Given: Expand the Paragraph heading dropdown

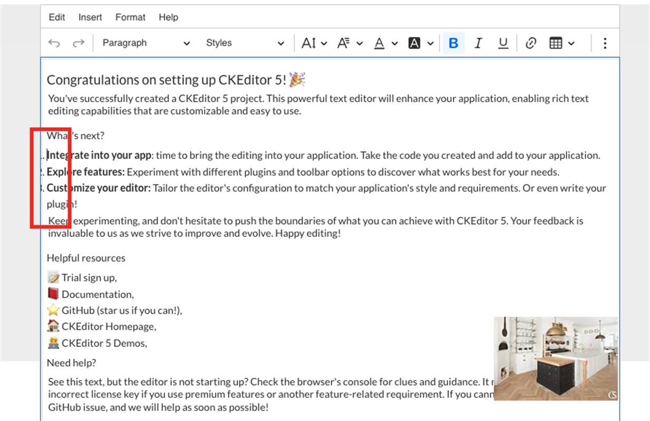Looking at the screenshot, I should [x=145, y=43].
